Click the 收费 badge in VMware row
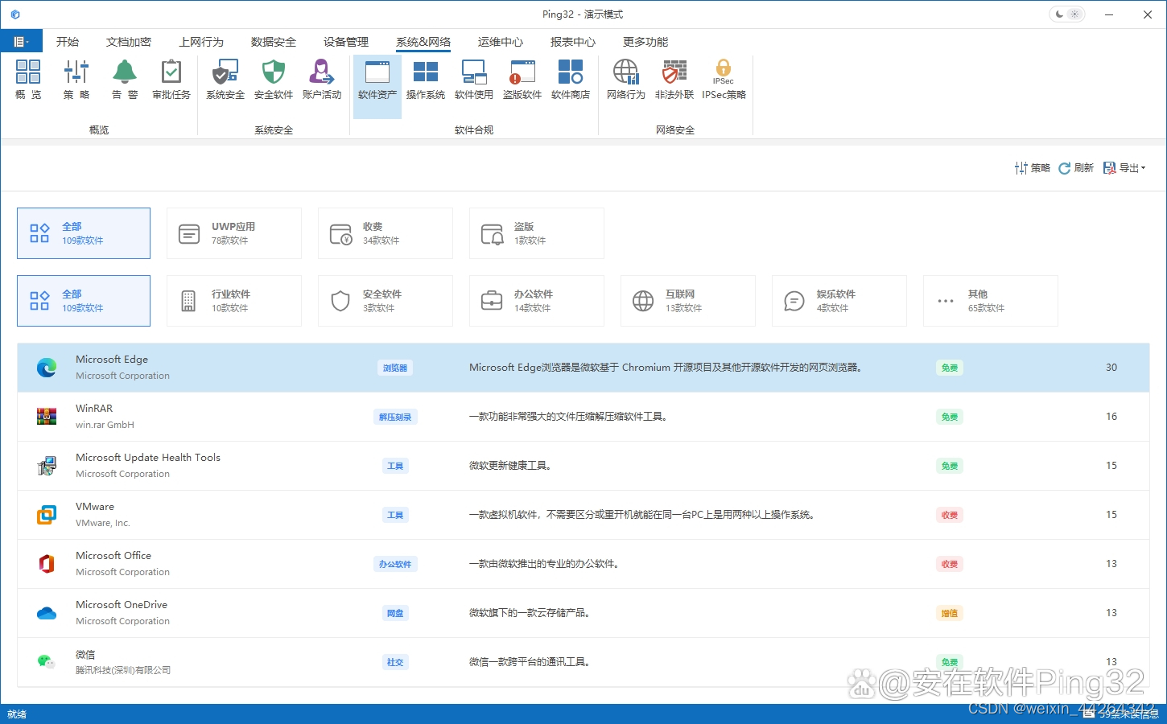Screen dimensions: 1167x724 (x=950, y=515)
